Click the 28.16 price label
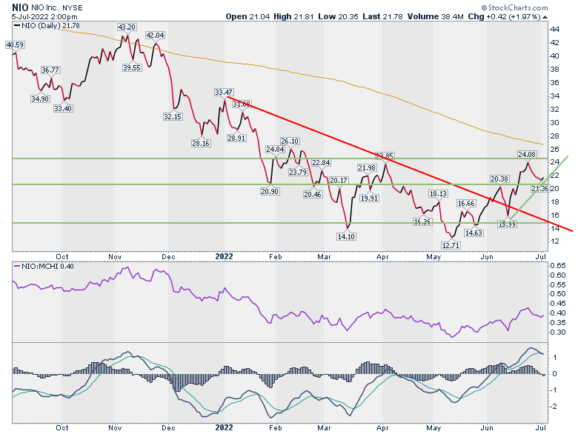 pos(201,144)
